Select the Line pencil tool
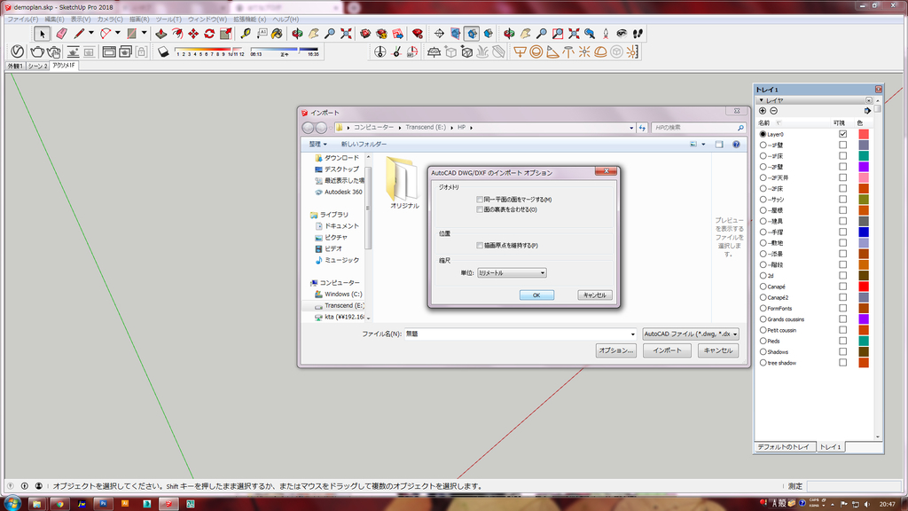 click(79, 35)
